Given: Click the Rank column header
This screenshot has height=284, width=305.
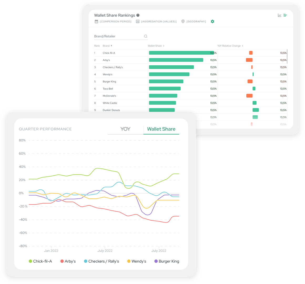Looking at the screenshot, I should pyautogui.click(x=97, y=46).
